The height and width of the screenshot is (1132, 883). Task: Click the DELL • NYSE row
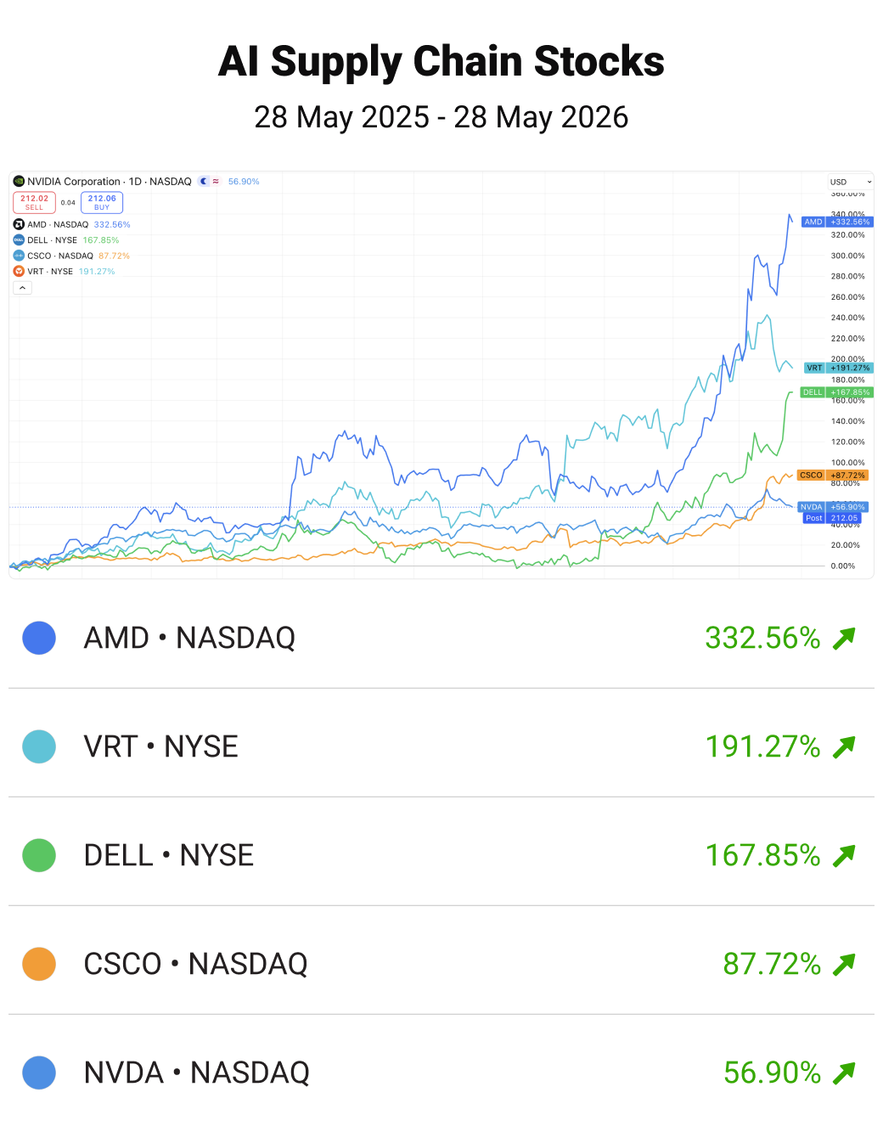pos(441,855)
